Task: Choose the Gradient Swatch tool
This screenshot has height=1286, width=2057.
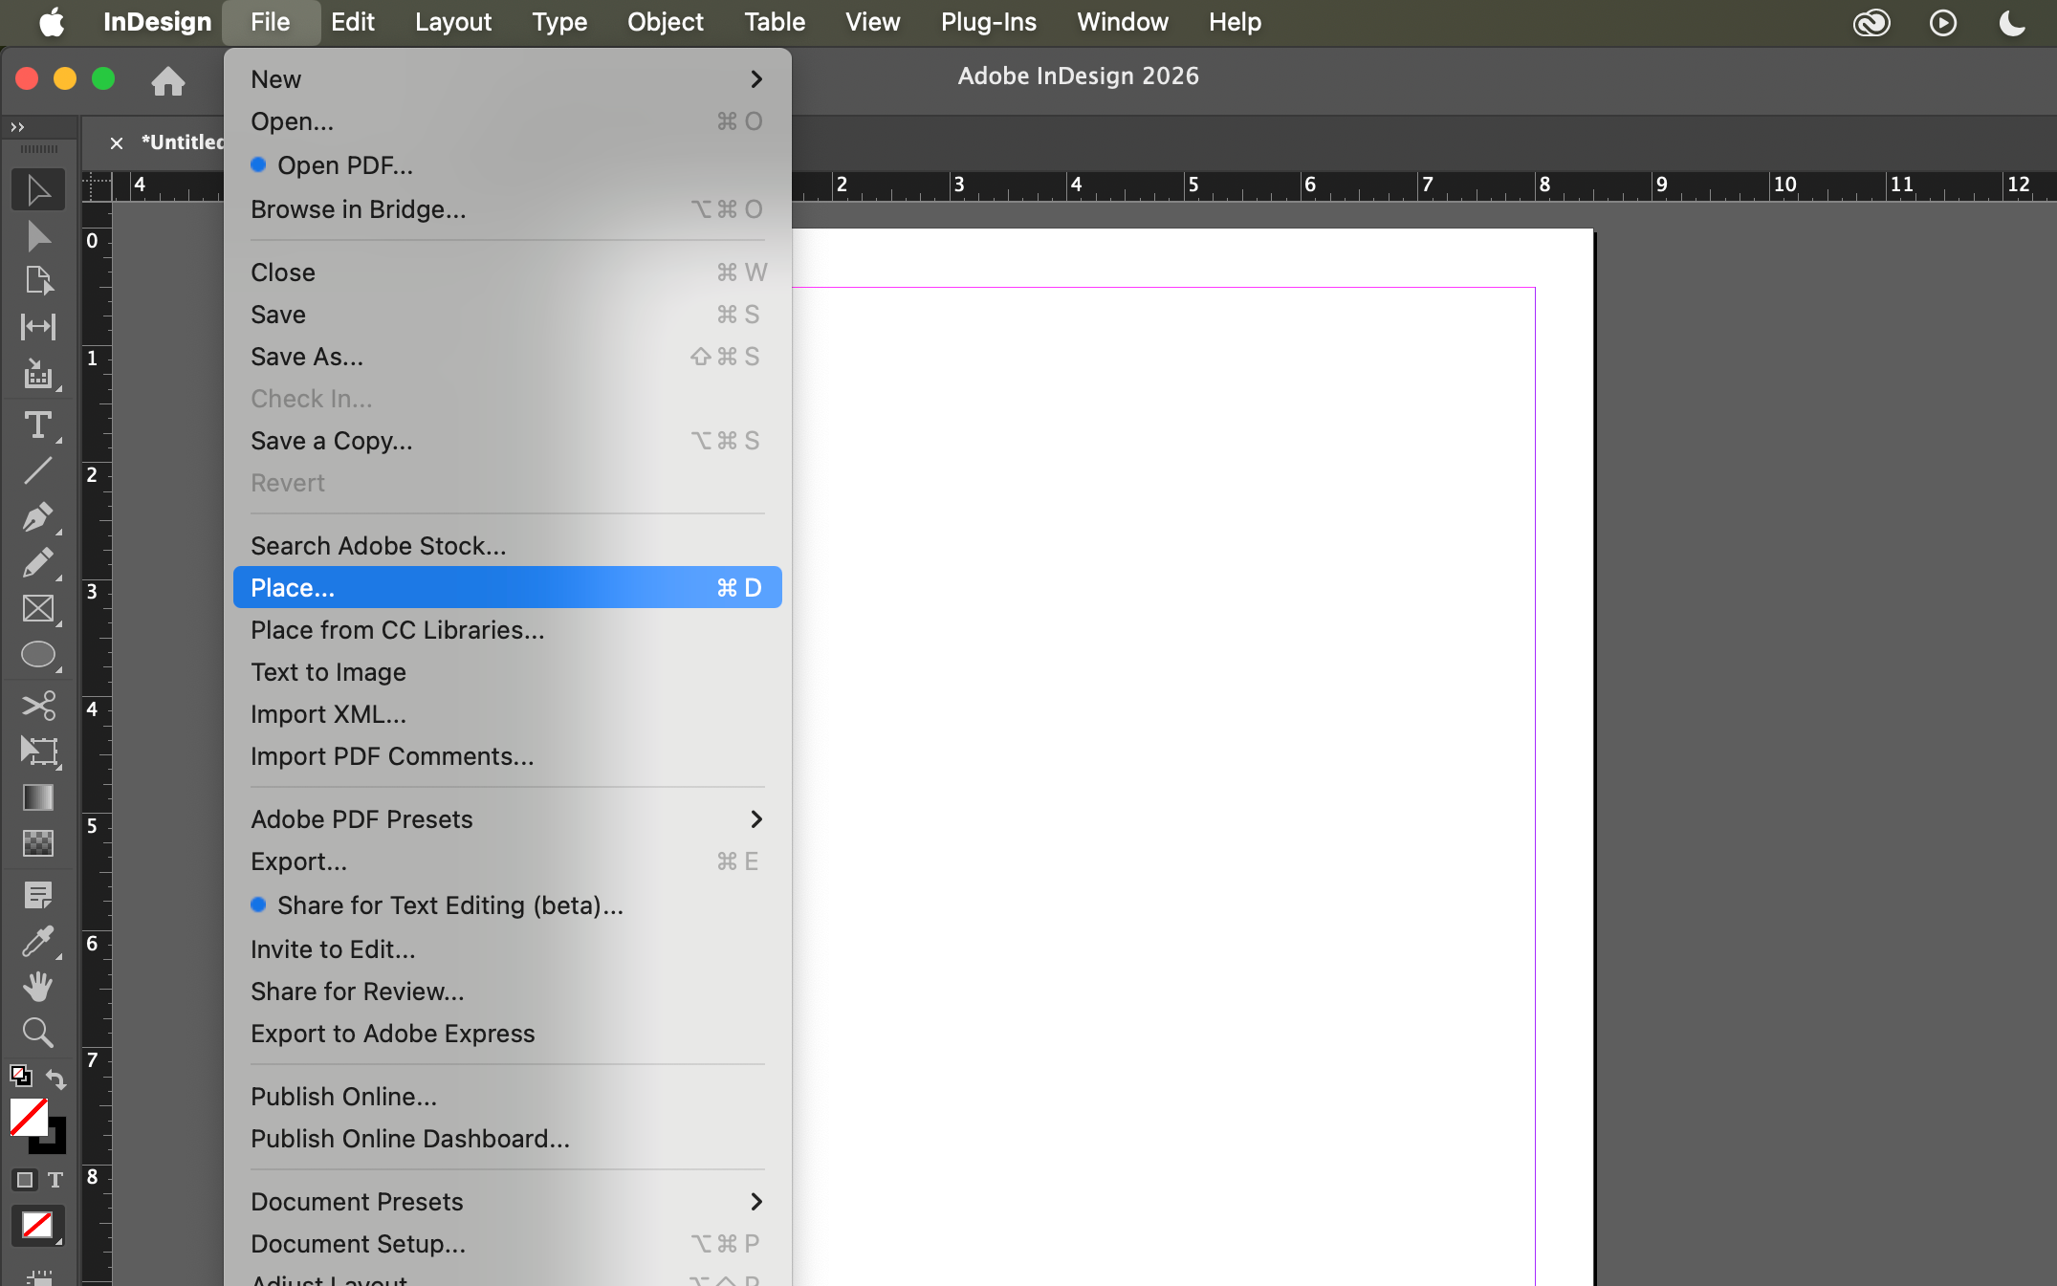Action: point(38,797)
